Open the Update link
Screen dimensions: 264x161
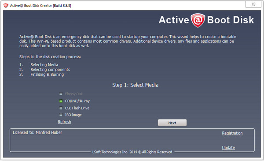click(x=228, y=148)
